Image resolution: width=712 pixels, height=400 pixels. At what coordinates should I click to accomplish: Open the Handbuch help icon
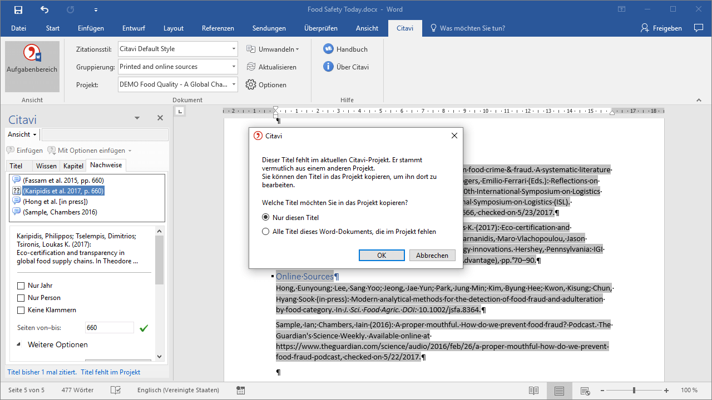click(328, 49)
